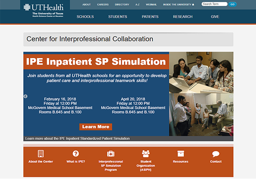Viewport: 256px width, 179px height.
Task: Open Student Organization (ASIPH) link text
Action: pos(146,166)
